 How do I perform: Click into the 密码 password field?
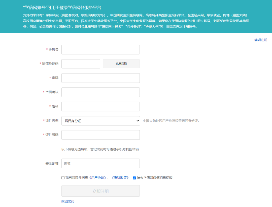pyautogui.click(x=100, y=78)
